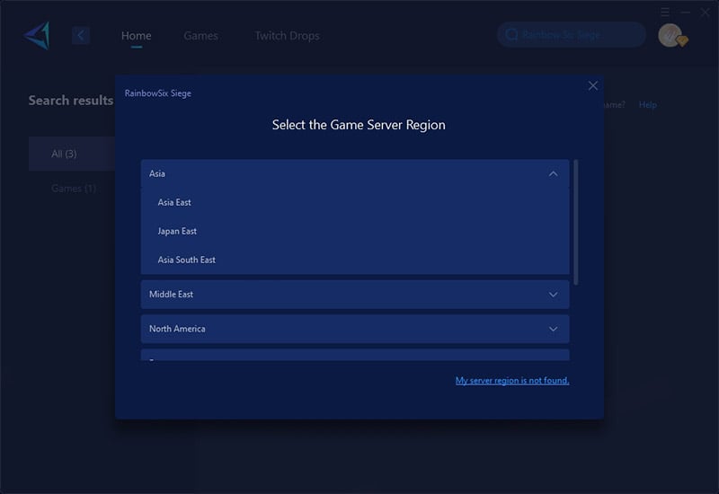
Task: Switch to the Games tab
Action: (200, 36)
